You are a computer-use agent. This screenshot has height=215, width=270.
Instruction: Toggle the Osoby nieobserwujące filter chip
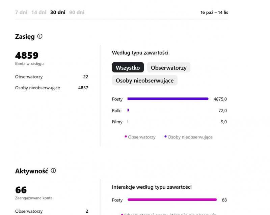[144, 81]
